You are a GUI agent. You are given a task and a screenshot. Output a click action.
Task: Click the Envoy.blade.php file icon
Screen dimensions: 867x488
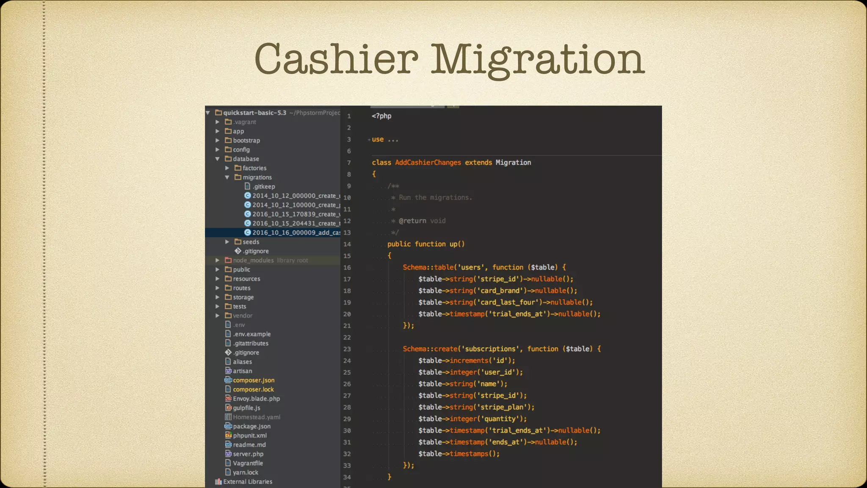tap(228, 399)
